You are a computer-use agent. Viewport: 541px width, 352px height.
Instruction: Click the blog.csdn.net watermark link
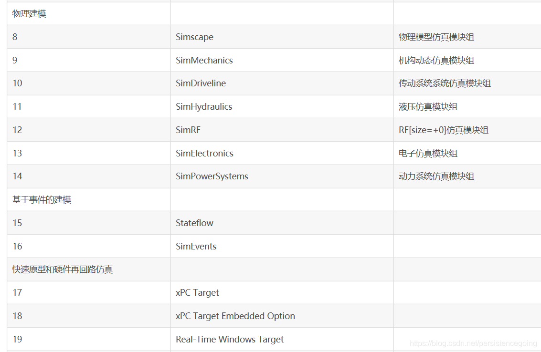pyautogui.click(x=473, y=343)
